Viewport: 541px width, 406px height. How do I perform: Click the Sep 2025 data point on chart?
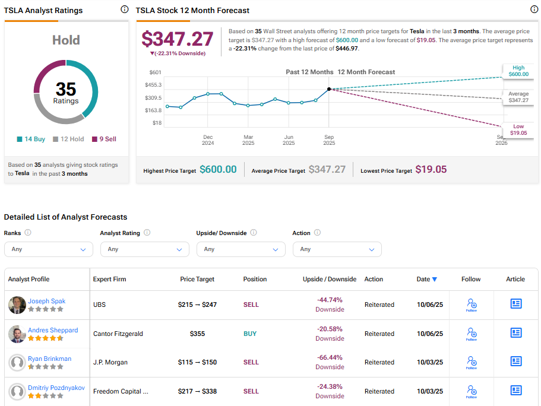329,89
